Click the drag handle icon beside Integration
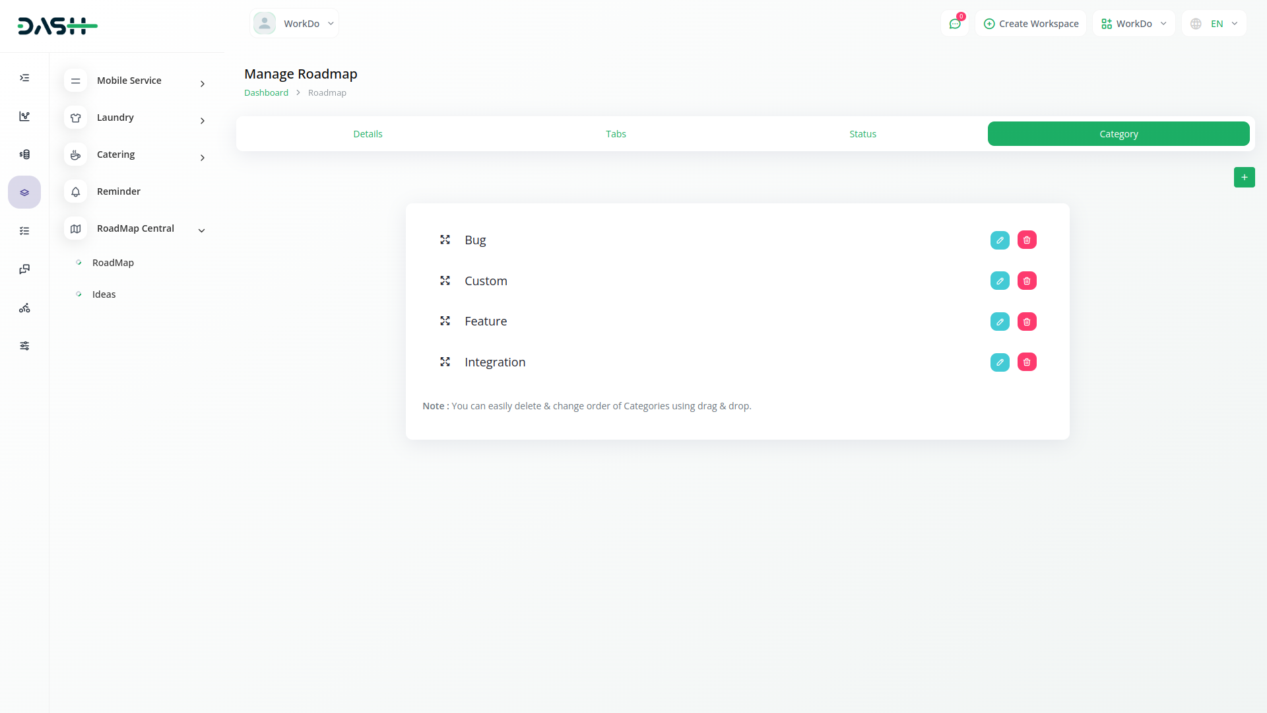 445,362
